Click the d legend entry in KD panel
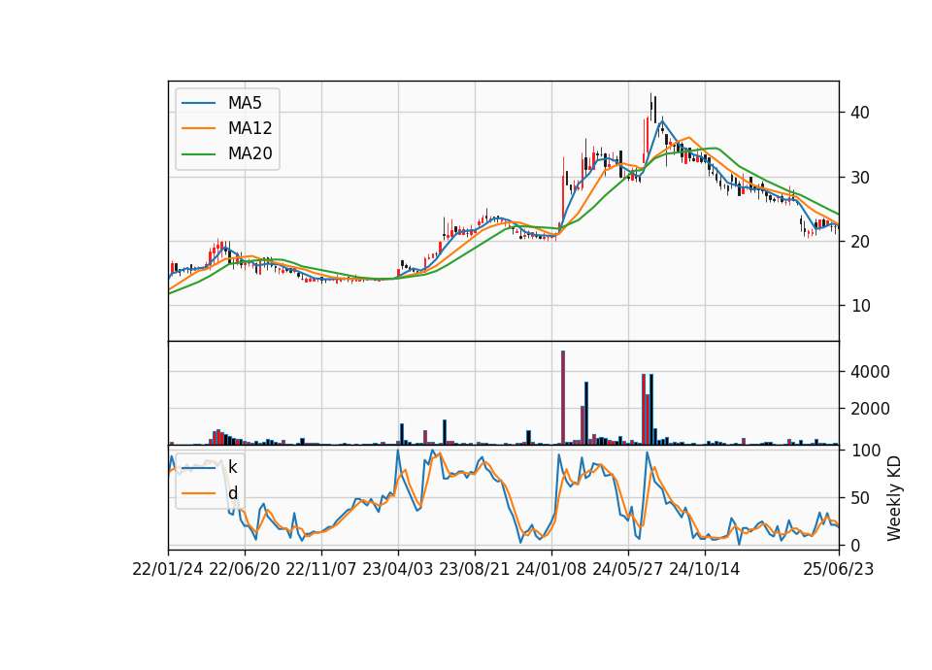 coord(232,493)
